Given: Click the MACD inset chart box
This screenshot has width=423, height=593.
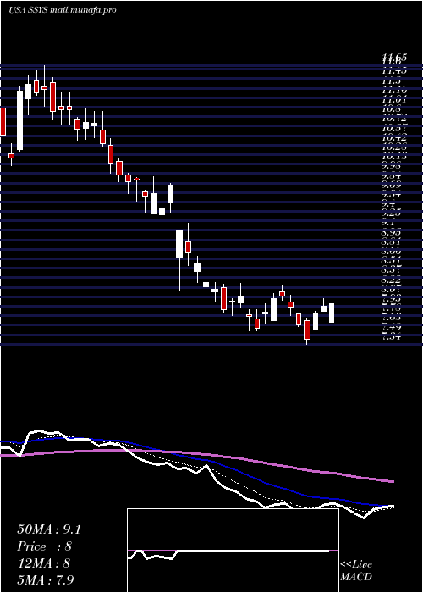Looking at the screenshot, I should click(233, 551).
